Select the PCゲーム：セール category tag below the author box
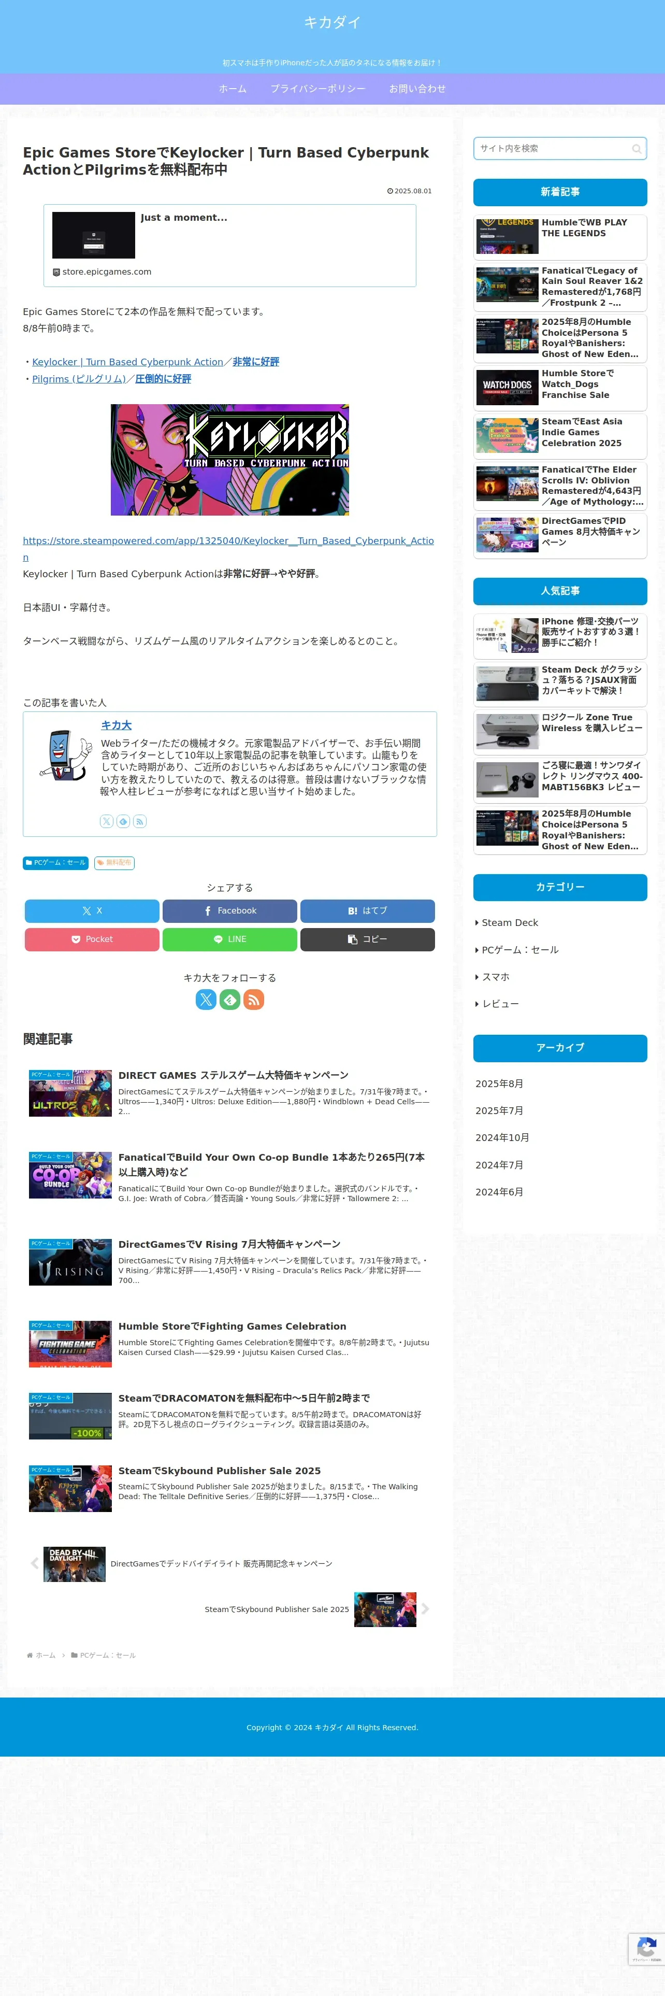Screen dimensions: 665x1996 click(56, 862)
